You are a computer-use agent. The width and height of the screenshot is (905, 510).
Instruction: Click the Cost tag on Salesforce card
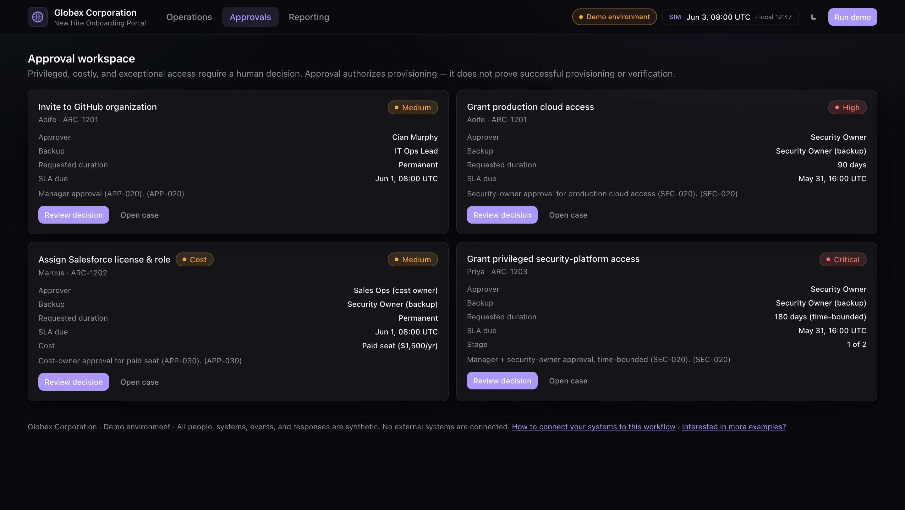194,259
